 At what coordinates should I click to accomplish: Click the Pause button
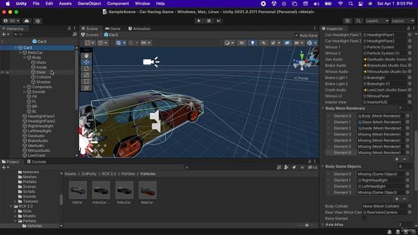click(209, 21)
